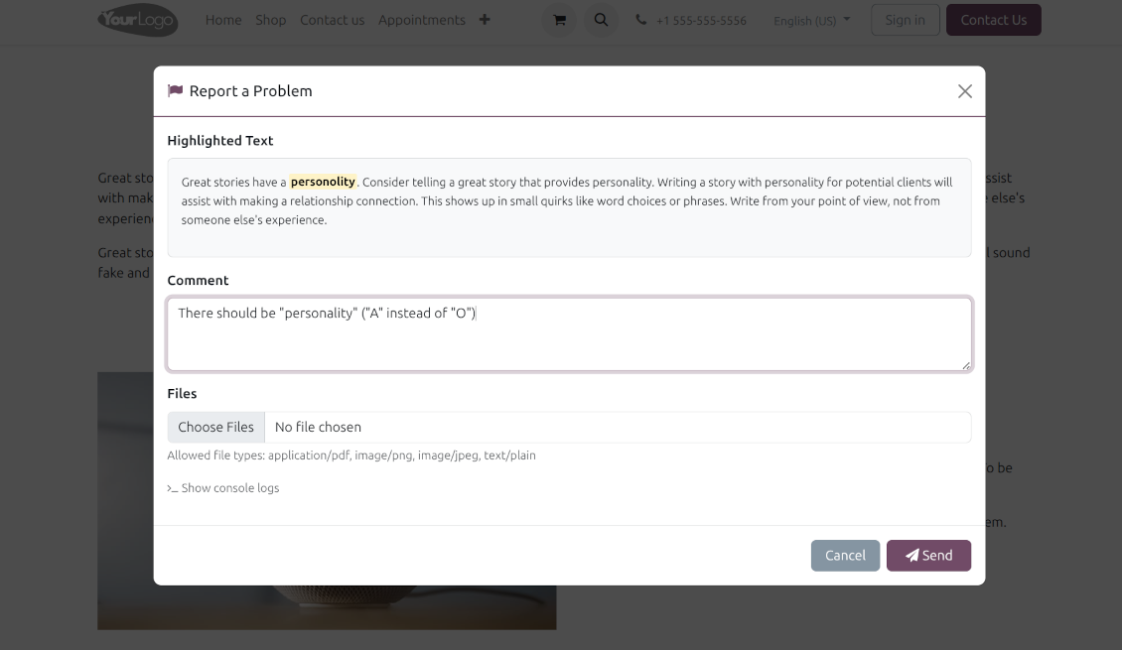Click the YourLogo brand logo
This screenshot has height=650, width=1122.
coord(137,20)
